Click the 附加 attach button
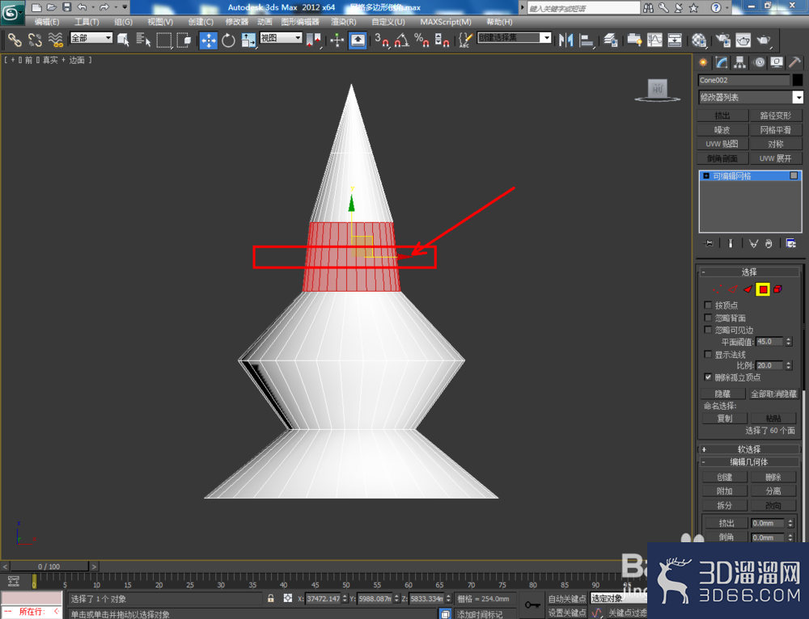The image size is (809, 619). click(724, 491)
